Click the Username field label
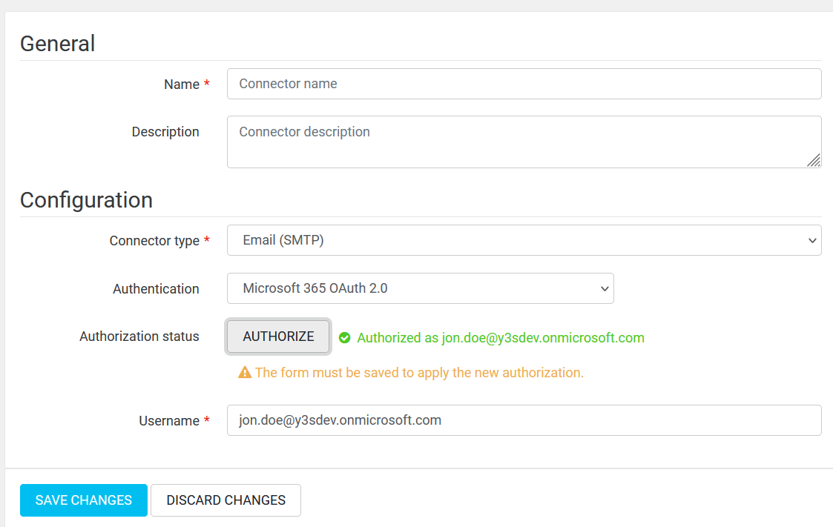 click(169, 421)
